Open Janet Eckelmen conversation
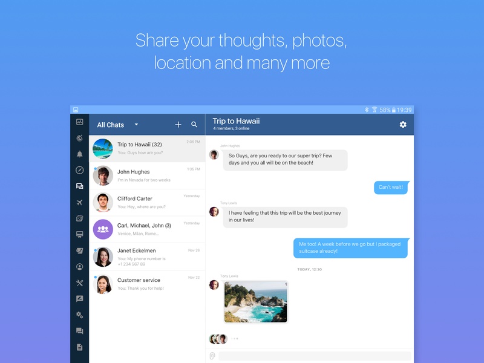This screenshot has height=363, width=484. [147, 257]
